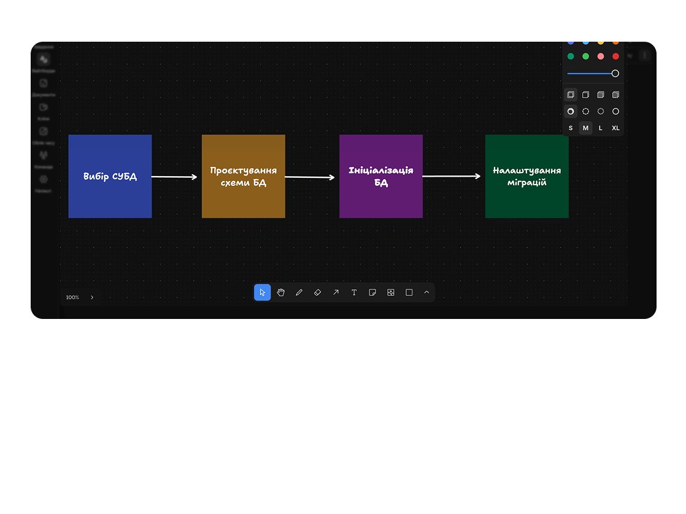Viewport: 686px width, 514px height.
Task: Set size to S
Action: (571, 128)
